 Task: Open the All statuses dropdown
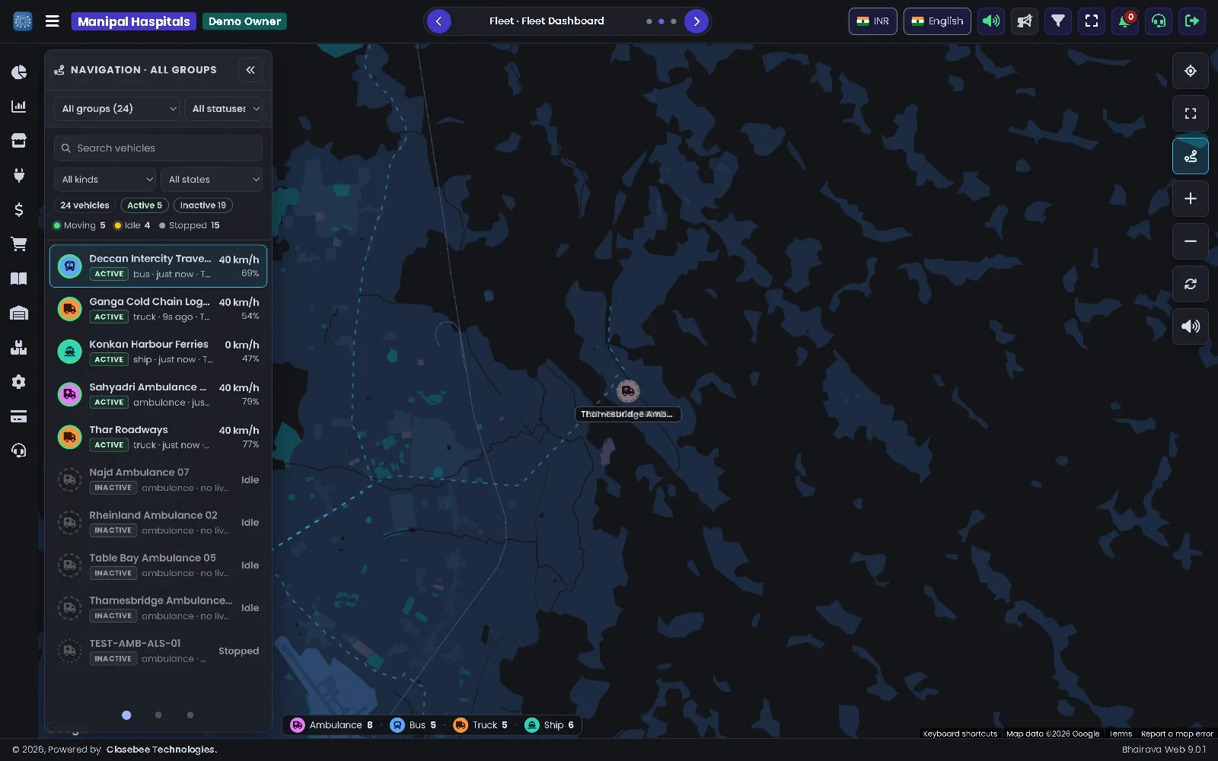(x=224, y=109)
